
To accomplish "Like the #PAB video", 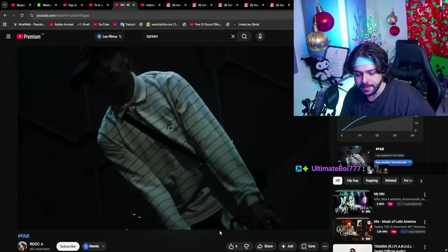I will point(233,246).
